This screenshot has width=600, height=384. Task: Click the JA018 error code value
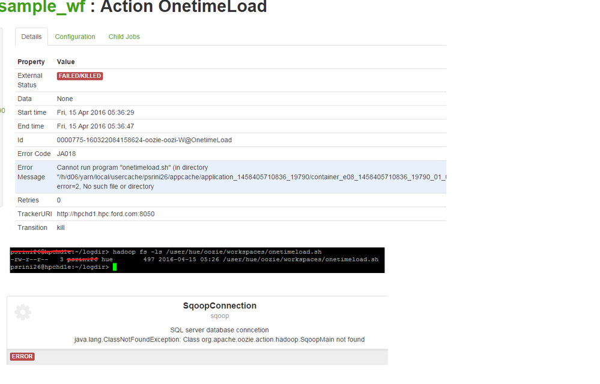click(x=66, y=154)
